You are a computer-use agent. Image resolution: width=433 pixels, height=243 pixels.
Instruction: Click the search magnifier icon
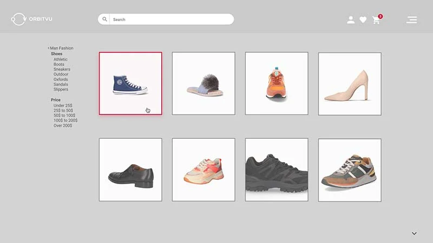point(104,19)
